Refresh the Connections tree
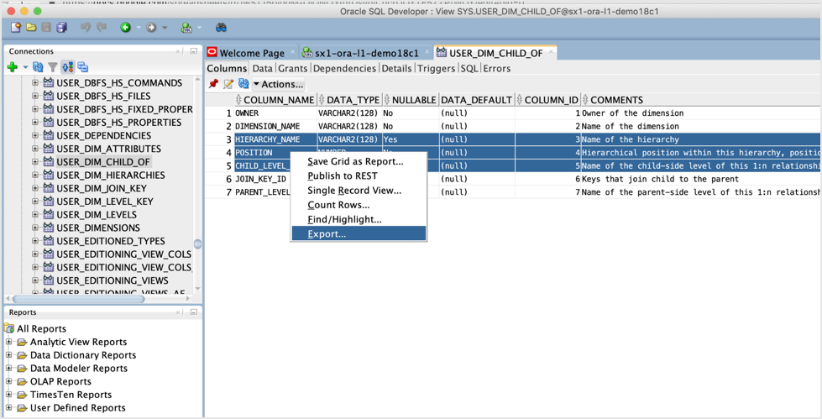Screen dimensions: 822x419 [x=38, y=67]
